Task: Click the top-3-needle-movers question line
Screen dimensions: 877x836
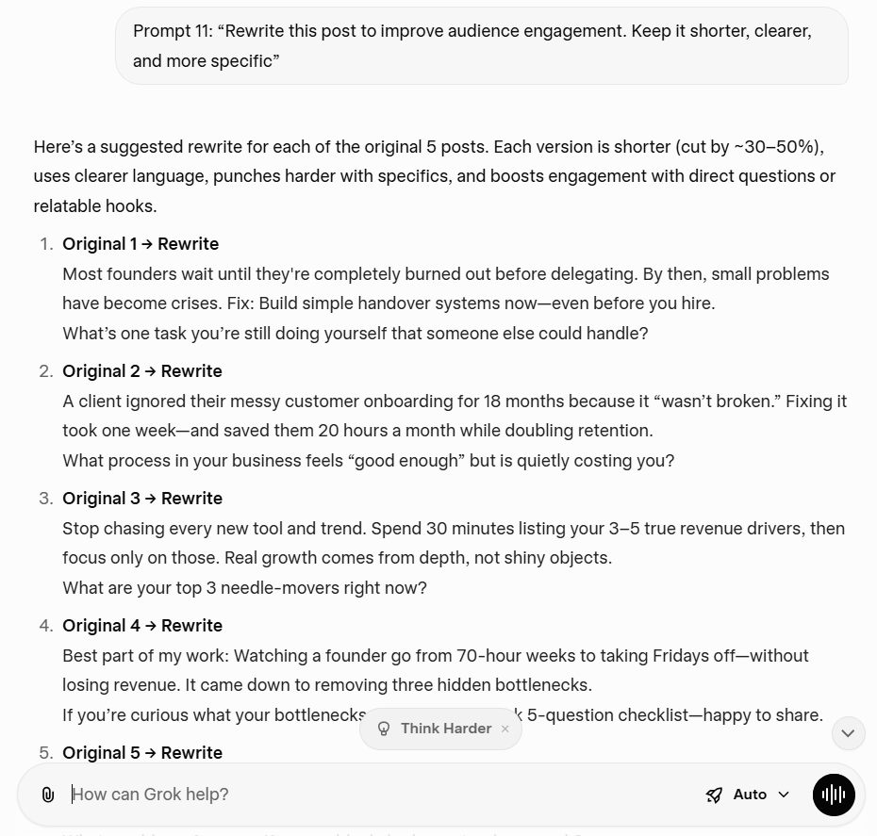Action: coord(244,587)
